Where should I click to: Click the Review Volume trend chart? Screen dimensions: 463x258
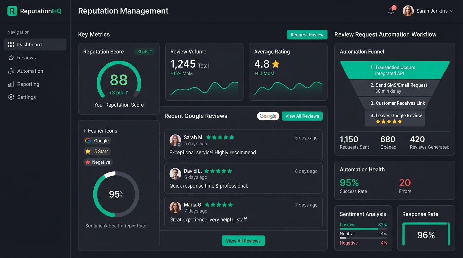pyautogui.click(x=204, y=88)
